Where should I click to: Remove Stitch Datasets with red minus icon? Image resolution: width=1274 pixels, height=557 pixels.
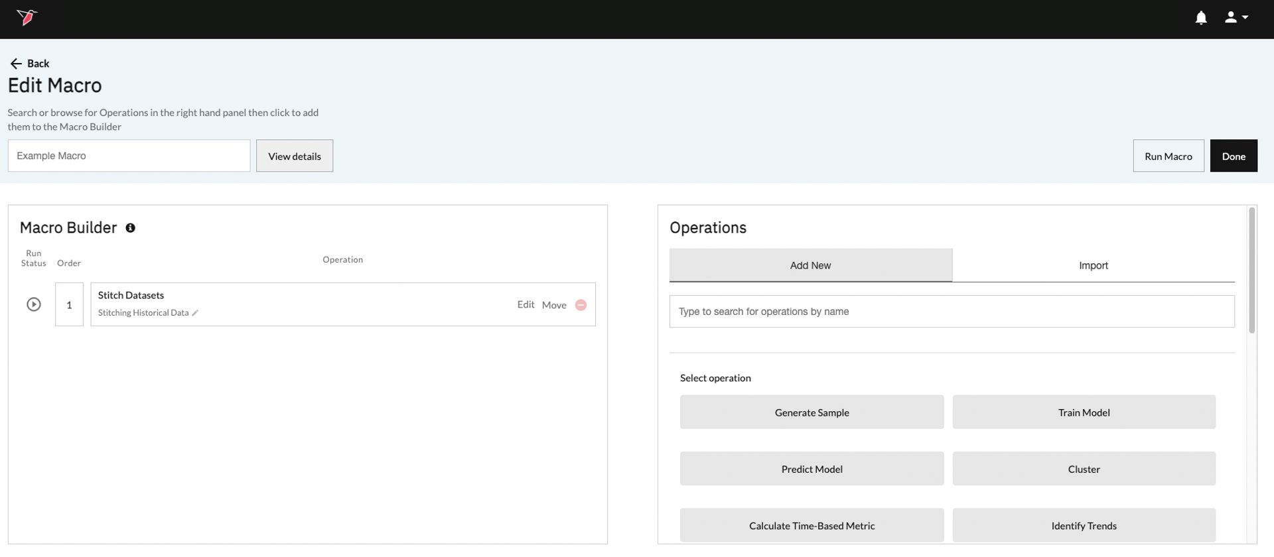click(x=581, y=305)
